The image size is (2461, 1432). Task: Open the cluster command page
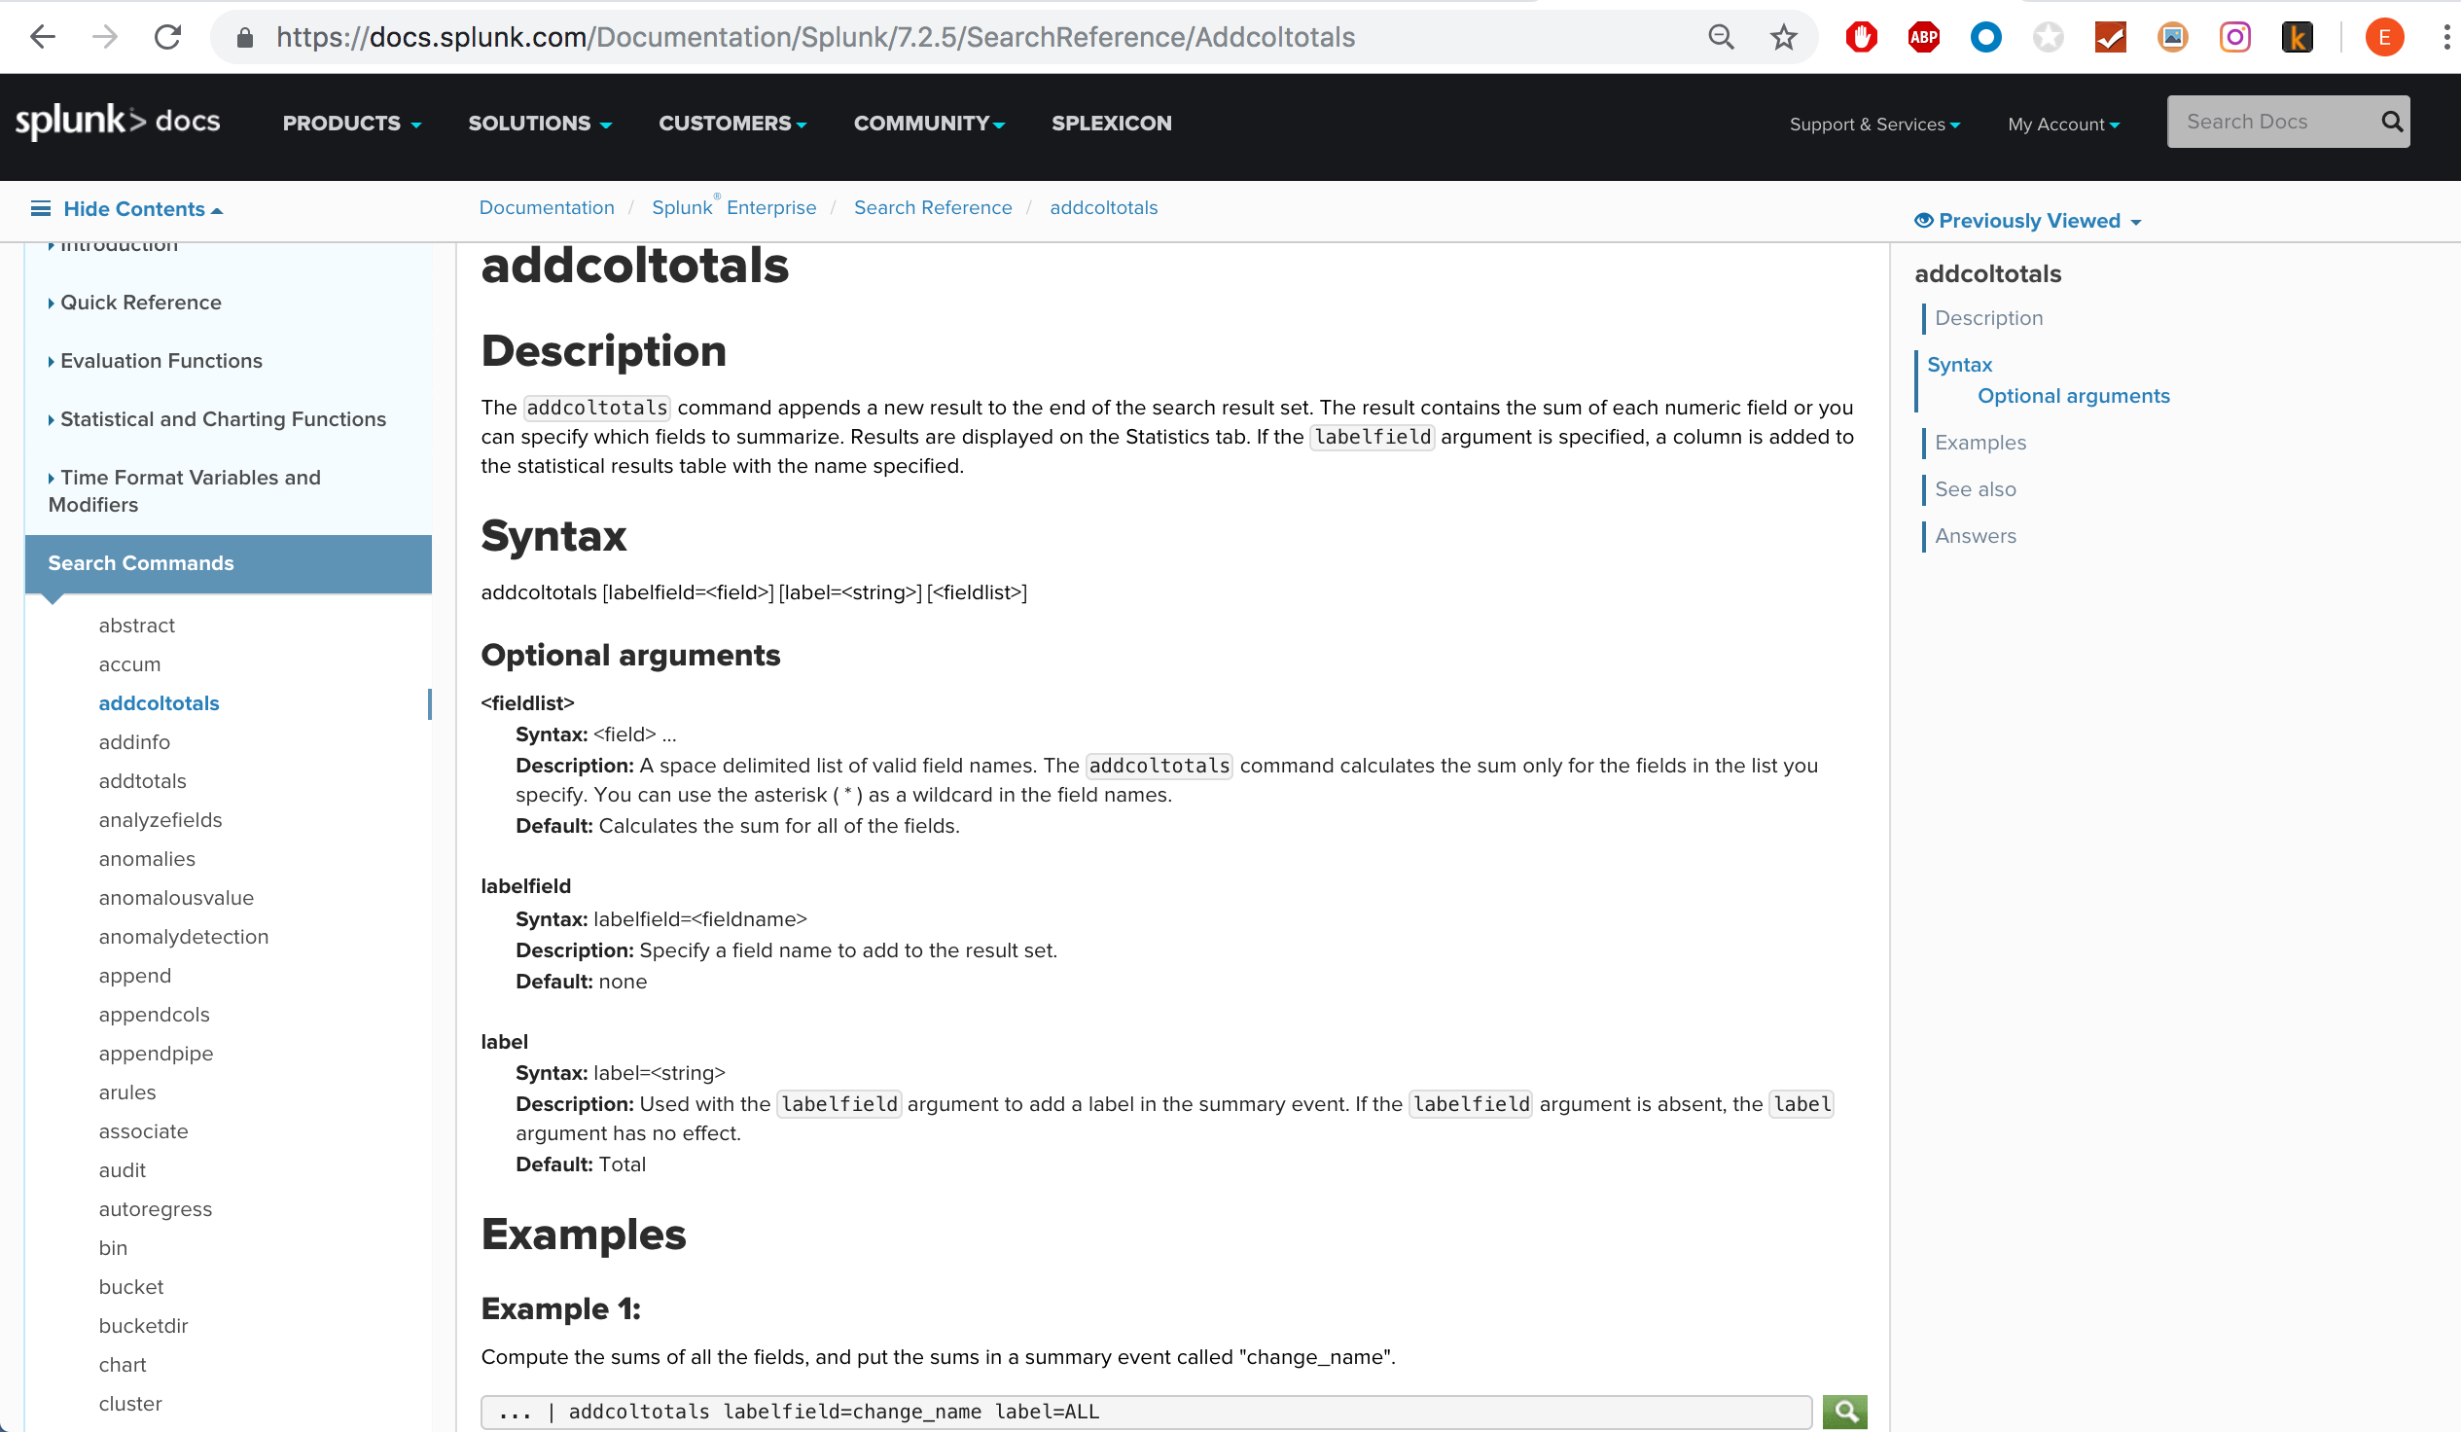(x=130, y=1404)
